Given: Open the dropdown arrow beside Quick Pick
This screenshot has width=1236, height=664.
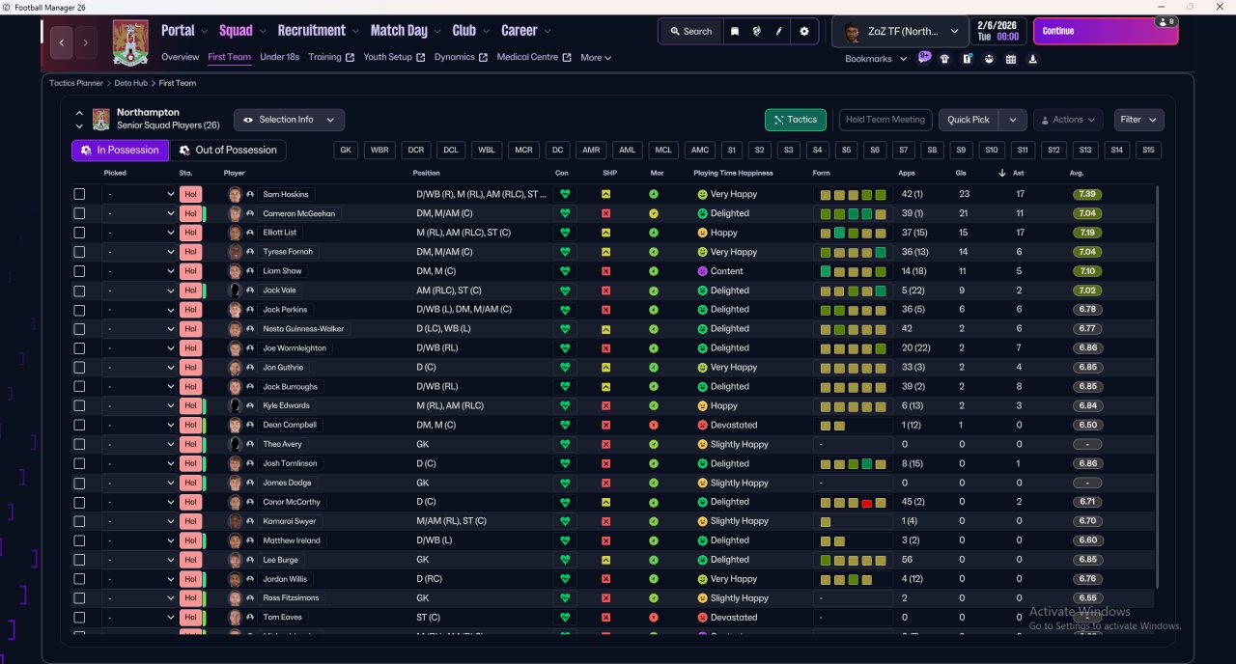Looking at the screenshot, I should pos(1012,120).
